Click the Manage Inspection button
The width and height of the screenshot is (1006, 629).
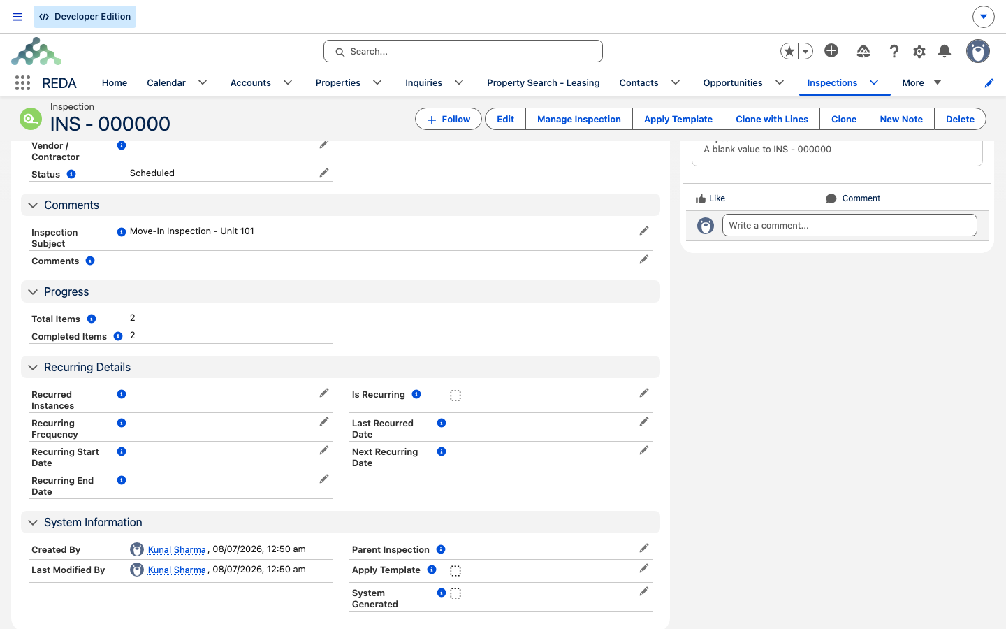pyautogui.click(x=579, y=119)
